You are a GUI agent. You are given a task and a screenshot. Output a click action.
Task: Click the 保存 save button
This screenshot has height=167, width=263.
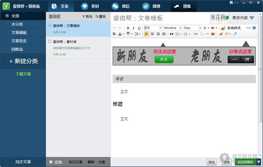point(227,162)
